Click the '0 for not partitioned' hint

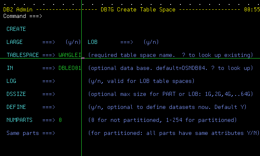[x=162, y=120]
